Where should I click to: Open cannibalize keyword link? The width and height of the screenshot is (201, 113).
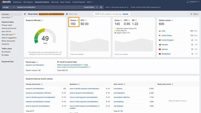coord(118,89)
